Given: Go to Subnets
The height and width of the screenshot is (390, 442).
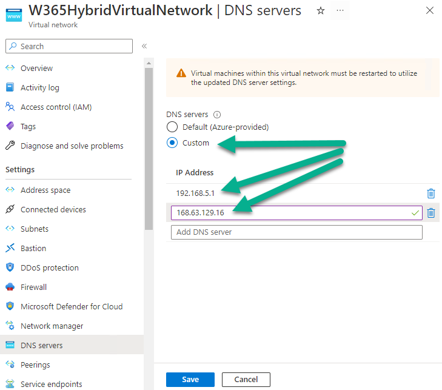Looking at the screenshot, I should click(35, 229).
